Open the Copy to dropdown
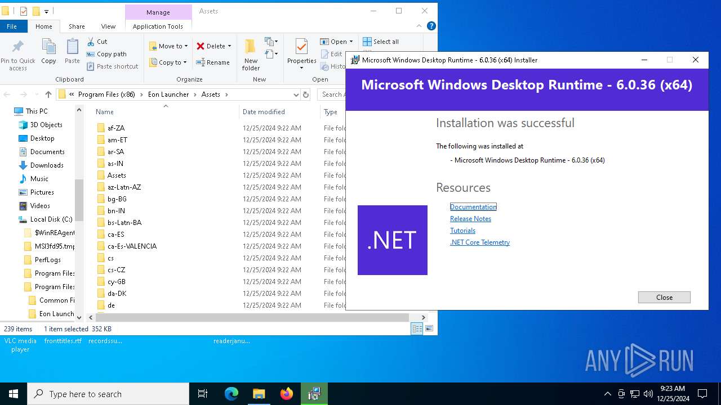This screenshot has height=405, width=721. pos(168,62)
